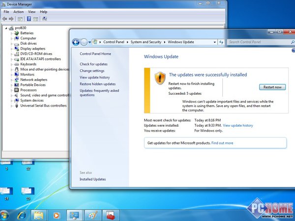Image resolution: width=295 pixels, height=221 pixels.
Task: Click the Device Manager back arrow toolbar icon
Action: click(5, 19)
